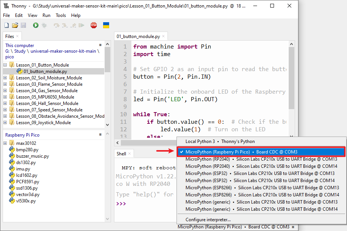Open the View menu

(x=32, y=15)
